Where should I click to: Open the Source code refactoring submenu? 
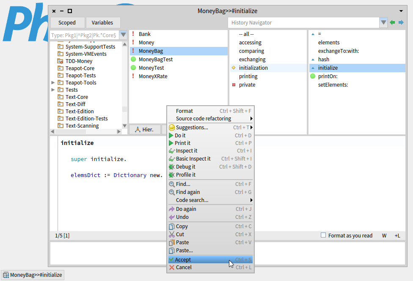coord(210,119)
